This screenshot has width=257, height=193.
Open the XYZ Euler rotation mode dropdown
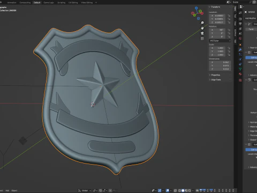[220, 41]
